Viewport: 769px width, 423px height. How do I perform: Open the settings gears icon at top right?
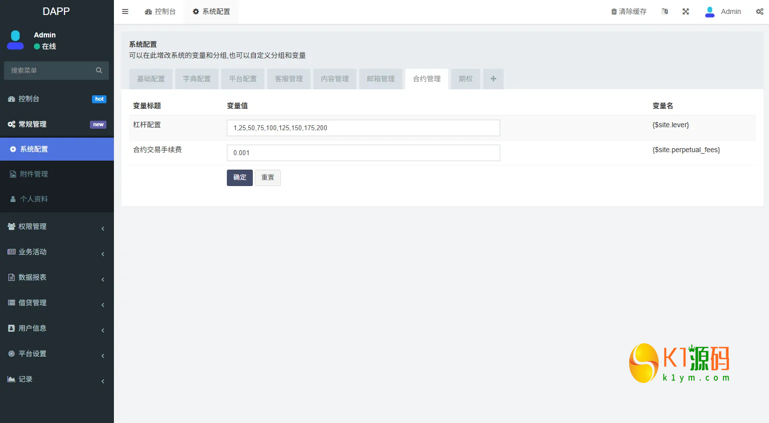760,11
